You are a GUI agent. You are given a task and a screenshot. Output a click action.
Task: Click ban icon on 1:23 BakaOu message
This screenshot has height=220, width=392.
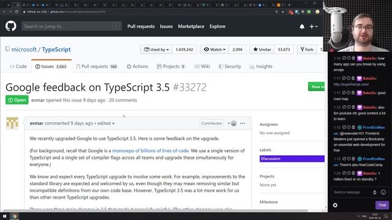[x=344, y=173]
